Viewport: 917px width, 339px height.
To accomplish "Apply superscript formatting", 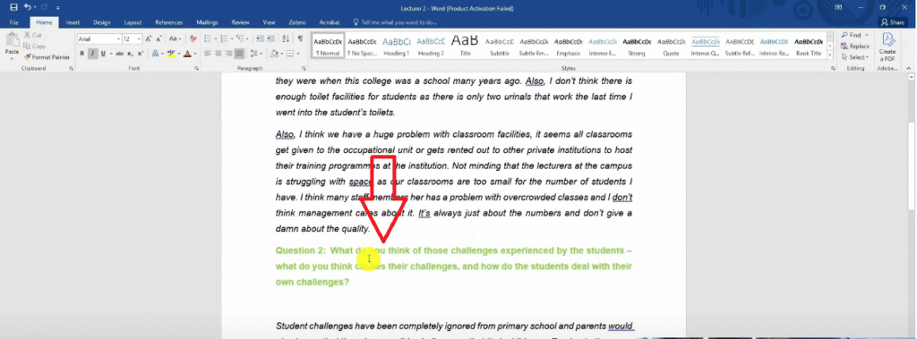I will tap(141, 54).
